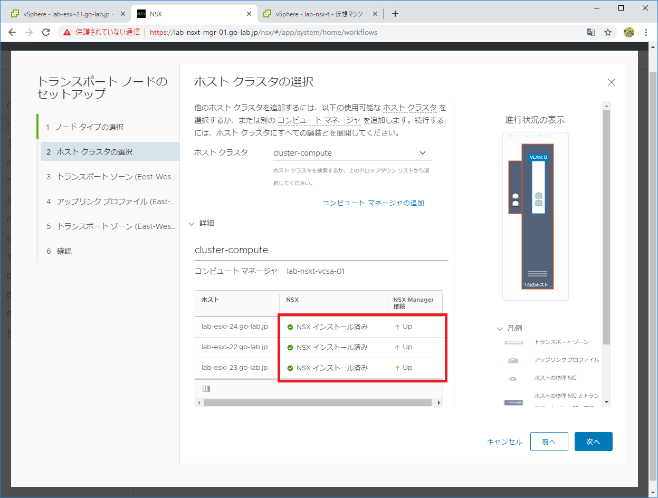
Task: Click the Up status for lab-esxi-24
Action: 404,327
